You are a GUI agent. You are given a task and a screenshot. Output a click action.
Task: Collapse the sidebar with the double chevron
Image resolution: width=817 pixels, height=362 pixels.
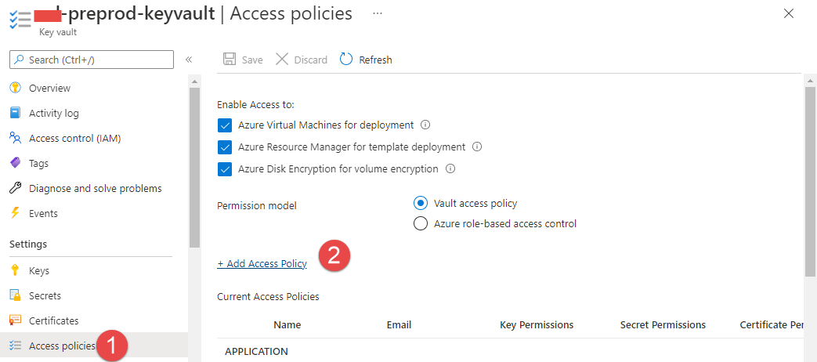click(189, 60)
